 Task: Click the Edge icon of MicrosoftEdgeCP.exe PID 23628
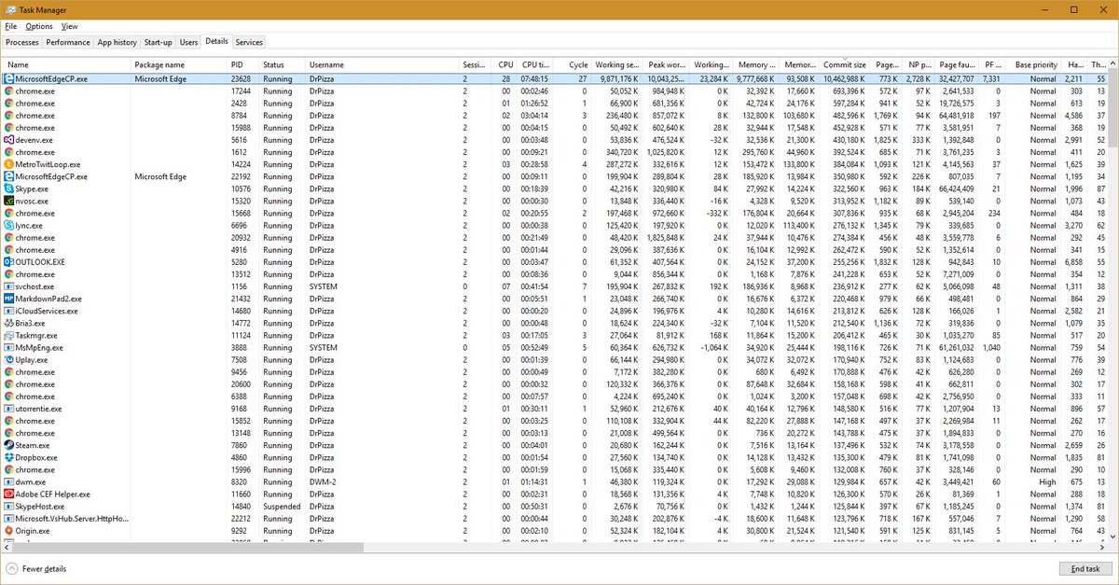coord(8,79)
